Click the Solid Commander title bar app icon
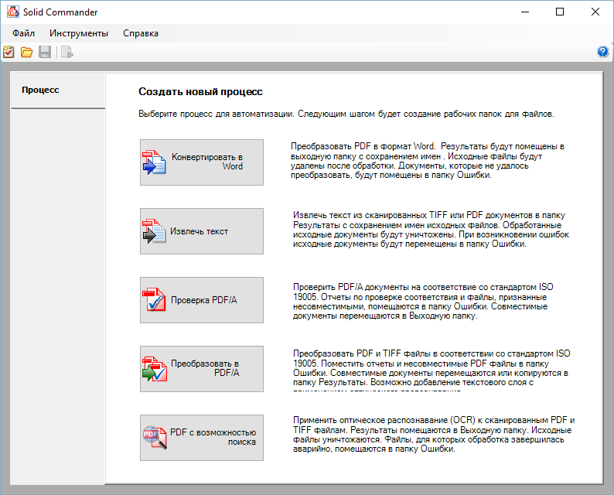Image resolution: width=614 pixels, height=495 pixels. (x=13, y=12)
